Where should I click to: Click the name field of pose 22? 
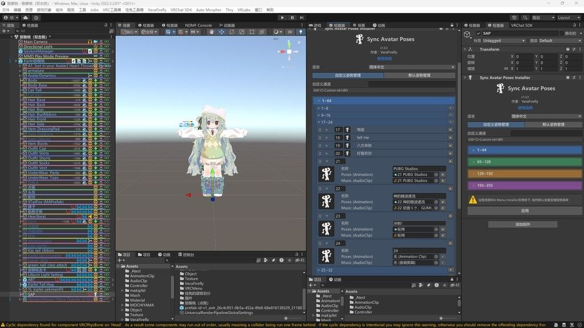click(x=419, y=196)
